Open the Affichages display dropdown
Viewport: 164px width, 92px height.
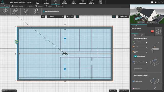[x=124, y=17]
